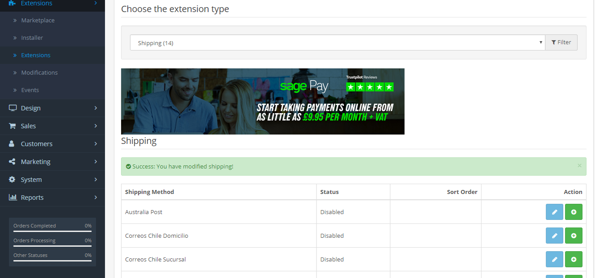Open the Modifications submenu item
This screenshot has width=595, height=278.
click(x=52, y=73)
